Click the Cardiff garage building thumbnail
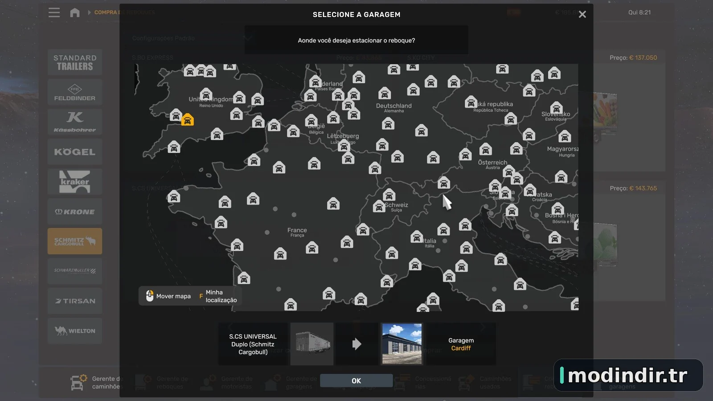Image resolution: width=713 pixels, height=401 pixels. pos(402,344)
